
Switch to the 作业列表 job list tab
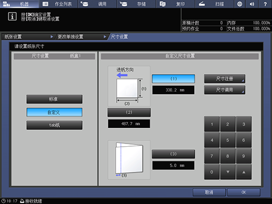coord(58,4)
